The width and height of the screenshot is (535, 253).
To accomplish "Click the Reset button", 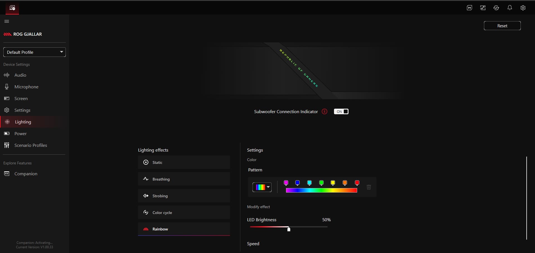I will [x=502, y=26].
